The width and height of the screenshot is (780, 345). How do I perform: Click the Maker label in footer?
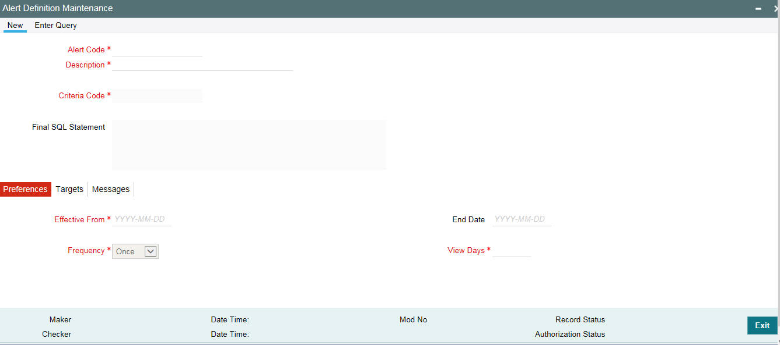pyautogui.click(x=60, y=320)
